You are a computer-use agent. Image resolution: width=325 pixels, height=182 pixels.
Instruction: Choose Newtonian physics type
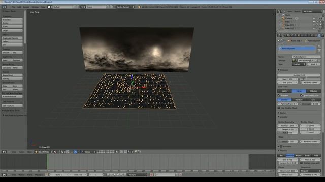(290, 155)
